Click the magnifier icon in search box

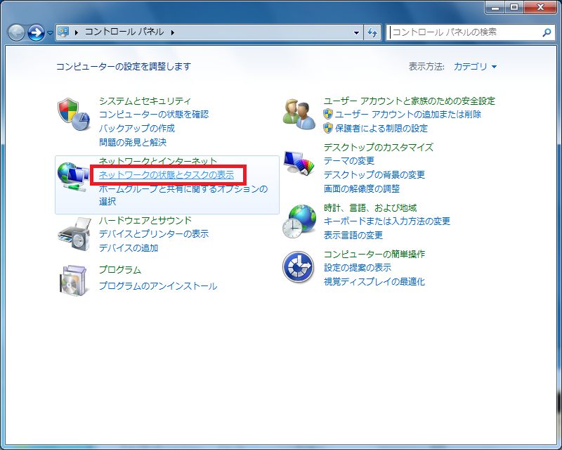tap(546, 32)
